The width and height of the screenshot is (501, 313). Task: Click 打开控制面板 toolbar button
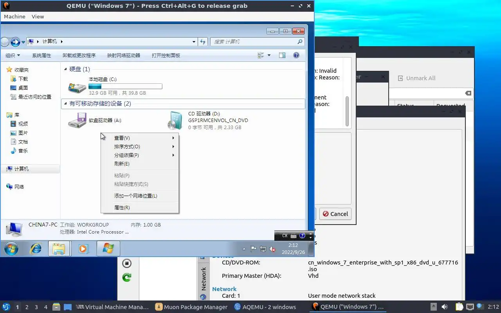click(166, 56)
